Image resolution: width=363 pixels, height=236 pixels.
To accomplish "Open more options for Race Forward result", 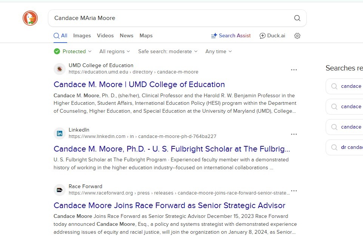I will (x=294, y=191).
